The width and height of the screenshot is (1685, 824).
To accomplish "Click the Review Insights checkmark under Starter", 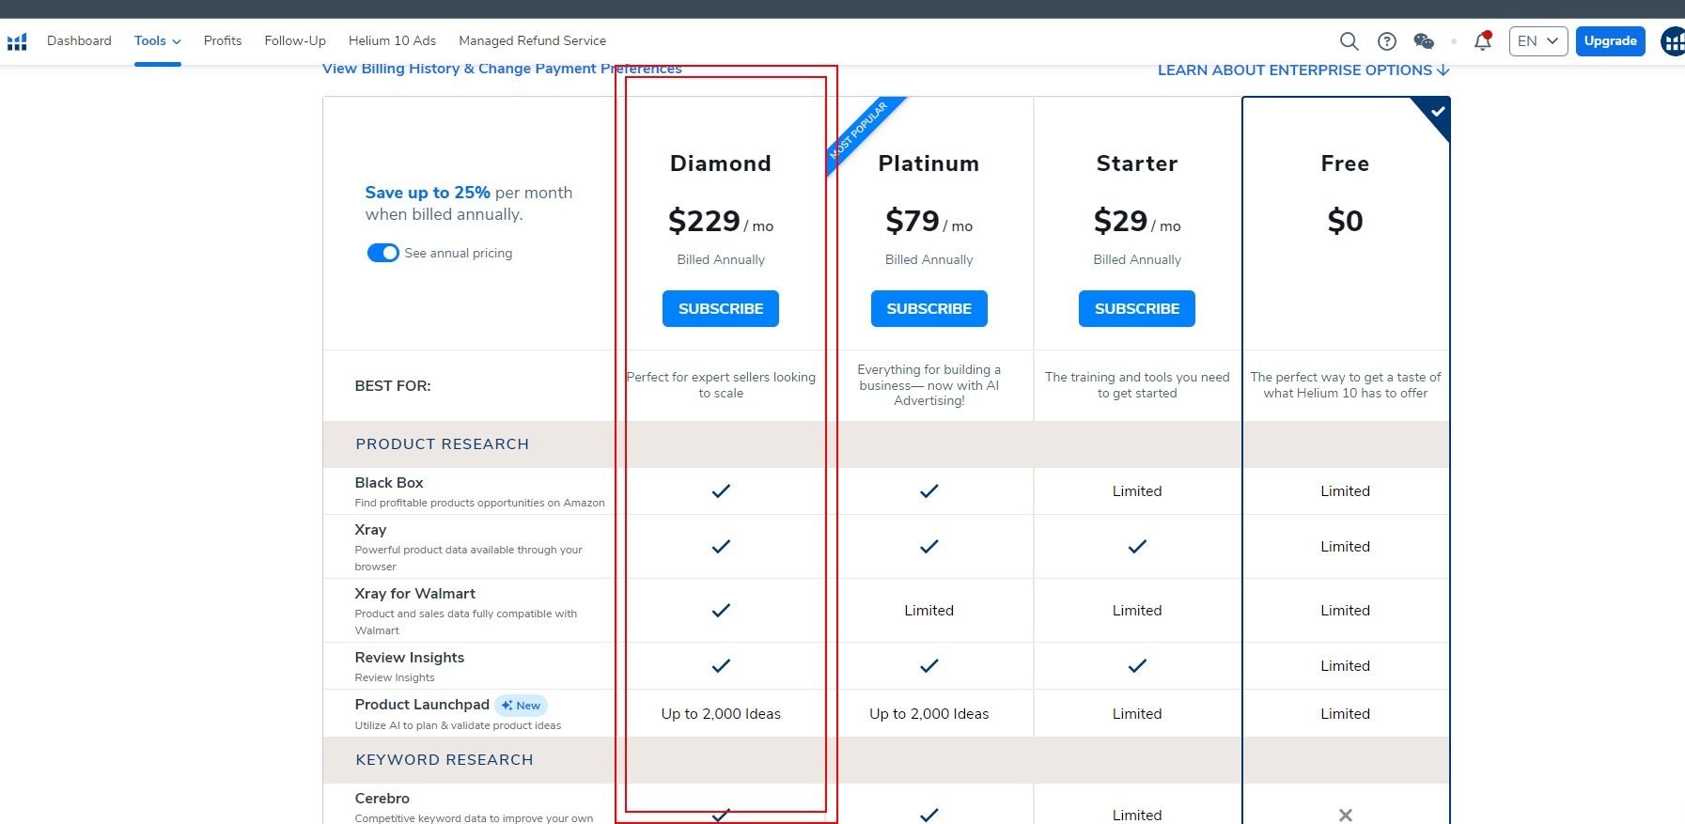I will click(1137, 666).
